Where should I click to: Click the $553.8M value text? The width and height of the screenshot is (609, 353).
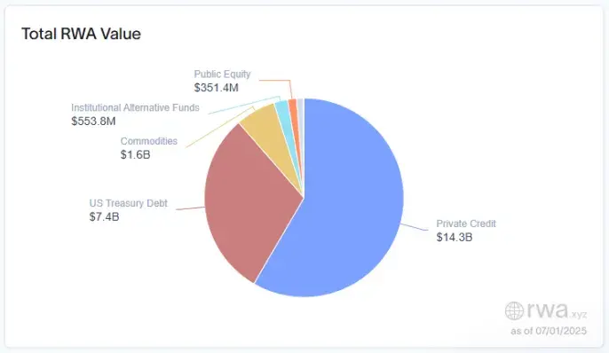[x=93, y=121]
